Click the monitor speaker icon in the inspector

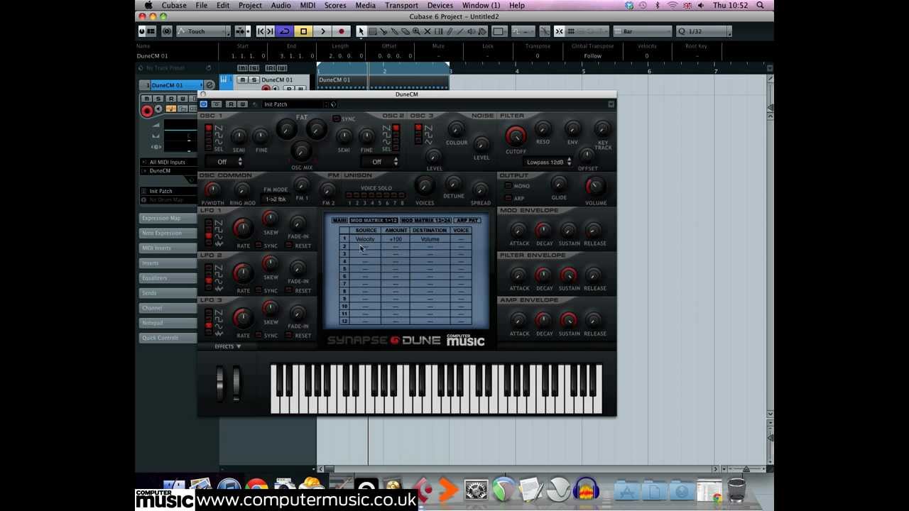pos(159,109)
